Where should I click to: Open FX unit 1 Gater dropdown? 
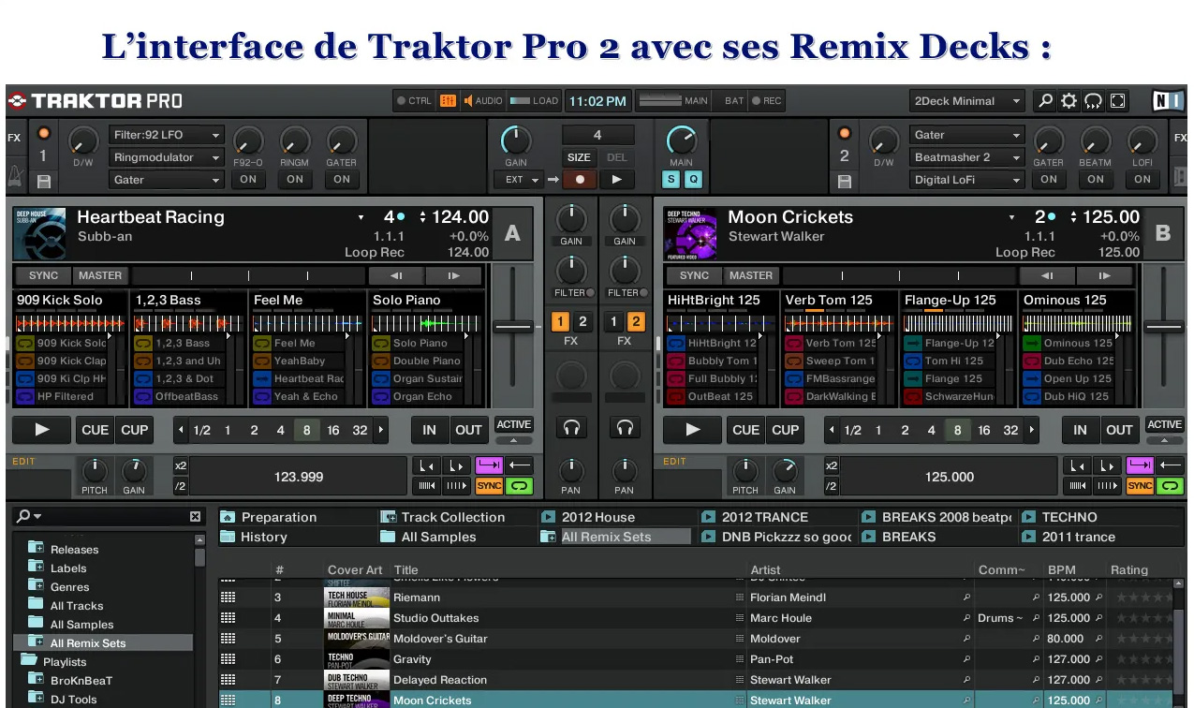click(x=167, y=180)
